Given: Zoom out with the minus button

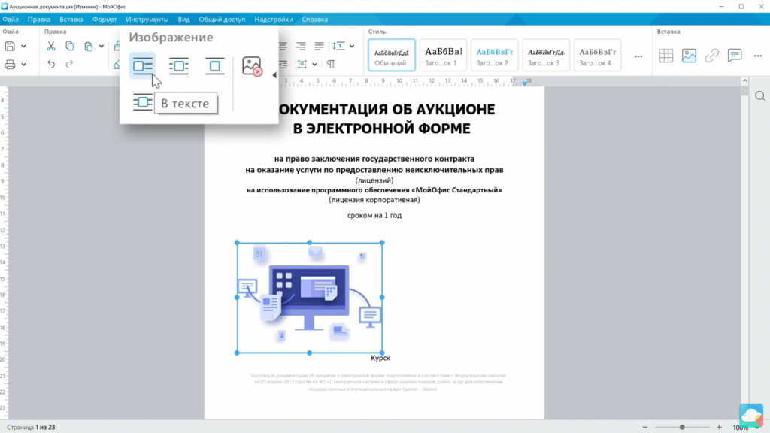Looking at the screenshot, I should tap(645, 427).
